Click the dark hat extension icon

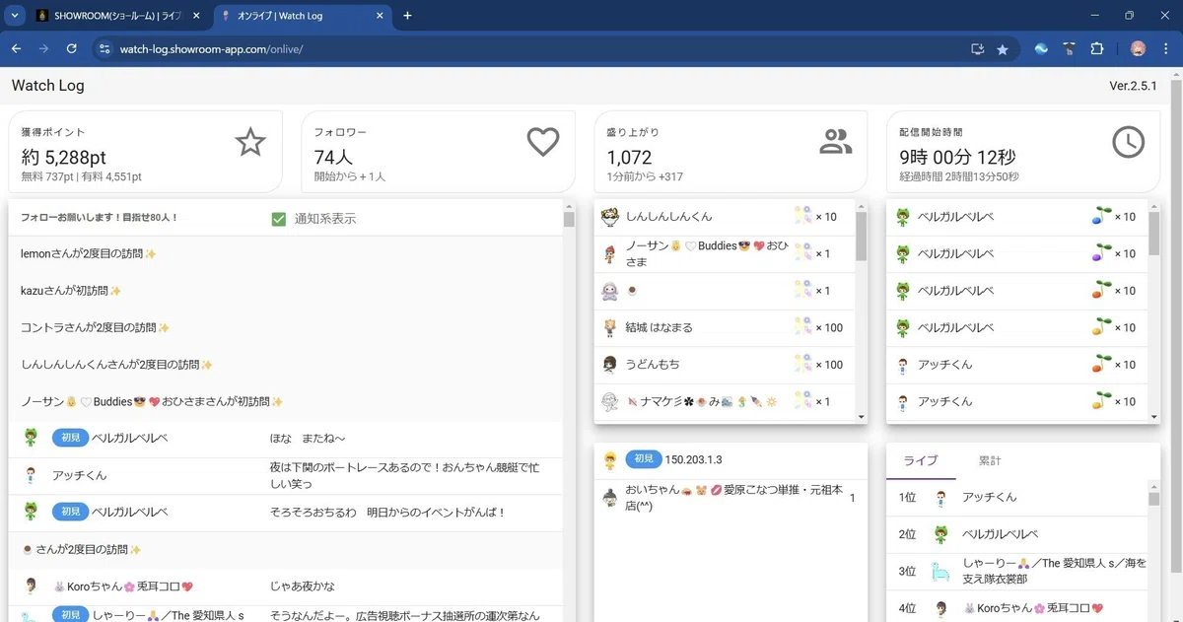click(x=1069, y=48)
